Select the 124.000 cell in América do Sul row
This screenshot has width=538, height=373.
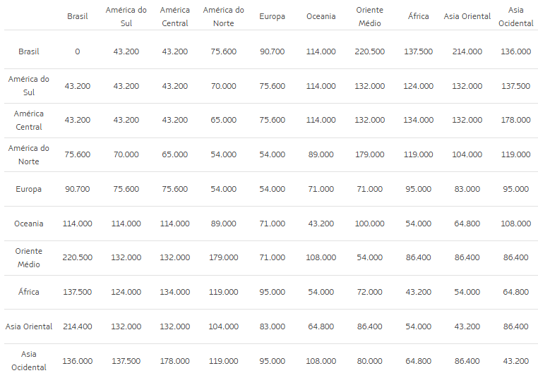[x=419, y=86]
